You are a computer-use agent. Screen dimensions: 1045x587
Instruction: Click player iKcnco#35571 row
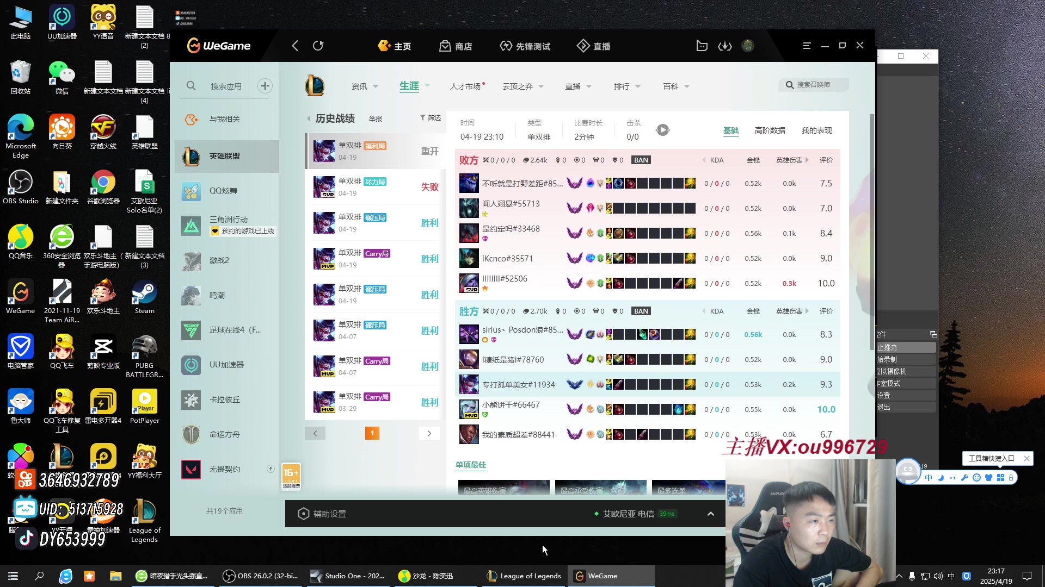[x=648, y=259]
